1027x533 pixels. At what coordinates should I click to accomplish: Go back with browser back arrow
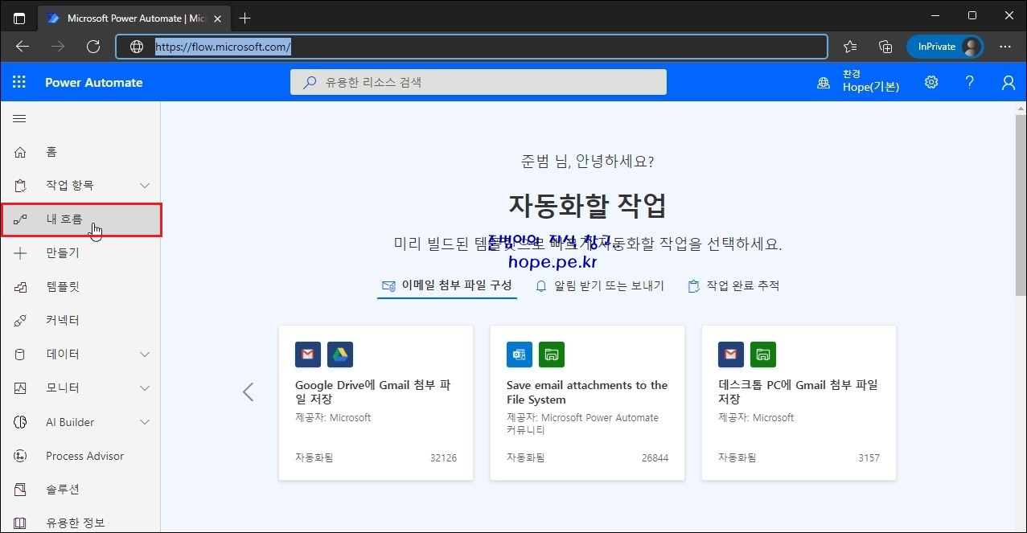tap(23, 47)
